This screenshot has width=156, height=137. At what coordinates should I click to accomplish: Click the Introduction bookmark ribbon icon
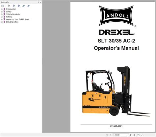click(4, 9)
